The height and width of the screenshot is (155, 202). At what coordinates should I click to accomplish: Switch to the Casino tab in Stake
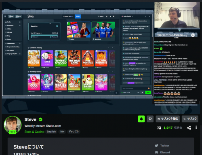(x=11, y=16)
